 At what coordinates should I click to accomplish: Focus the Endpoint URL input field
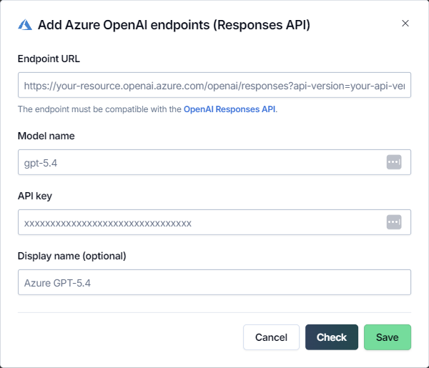pos(214,85)
